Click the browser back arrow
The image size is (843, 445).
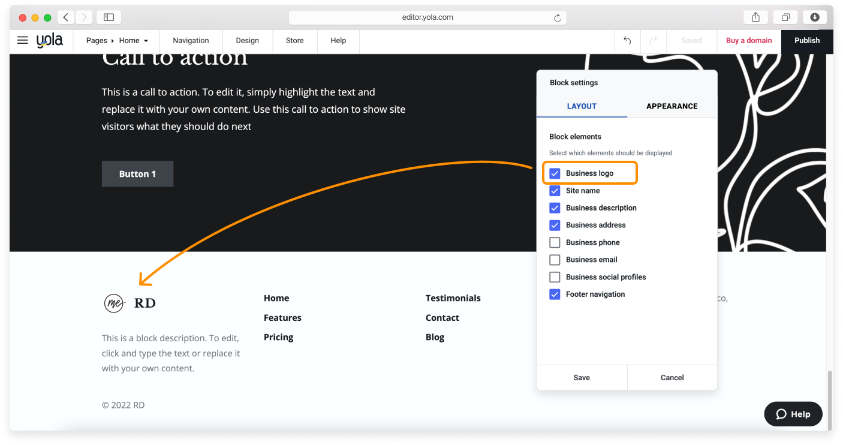(65, 17)
